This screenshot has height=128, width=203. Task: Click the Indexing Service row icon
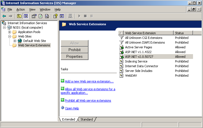point(121,61)
